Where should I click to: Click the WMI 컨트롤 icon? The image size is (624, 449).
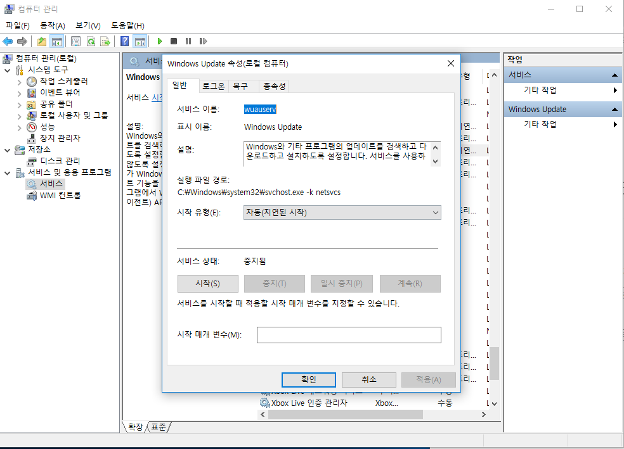click(32, 196)
